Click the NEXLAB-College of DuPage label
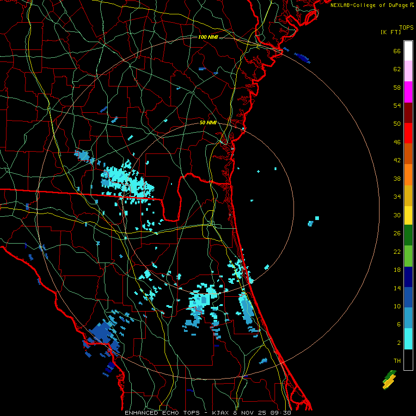 click(x=372, y=5)
